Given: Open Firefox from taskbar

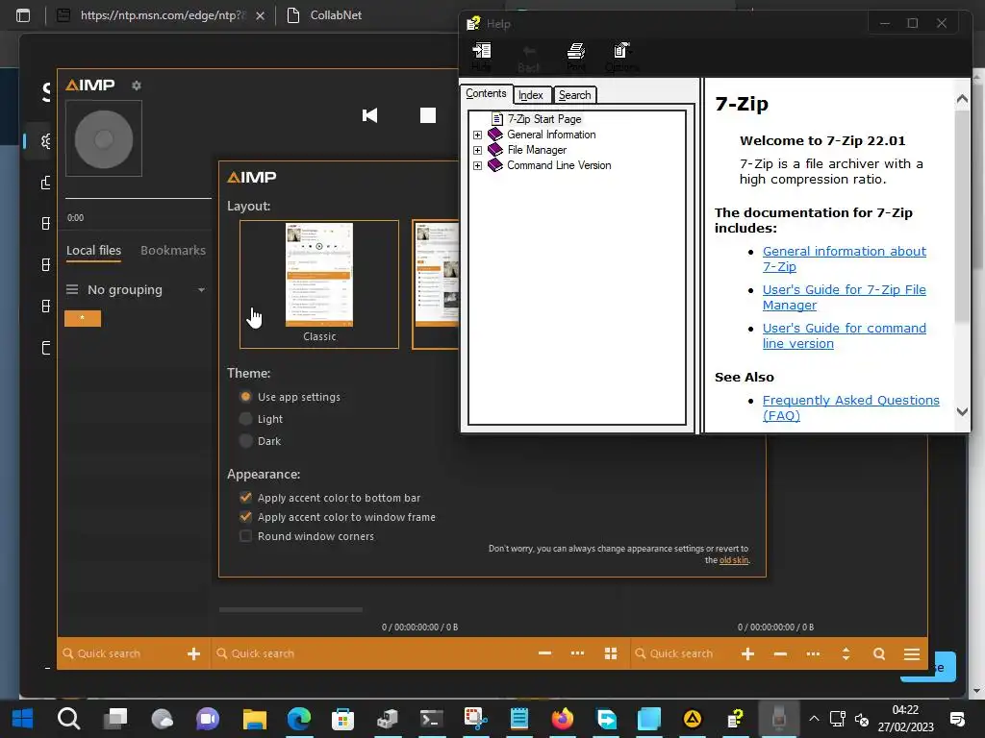Looking at the screenshot, I should tap(562, 719).
